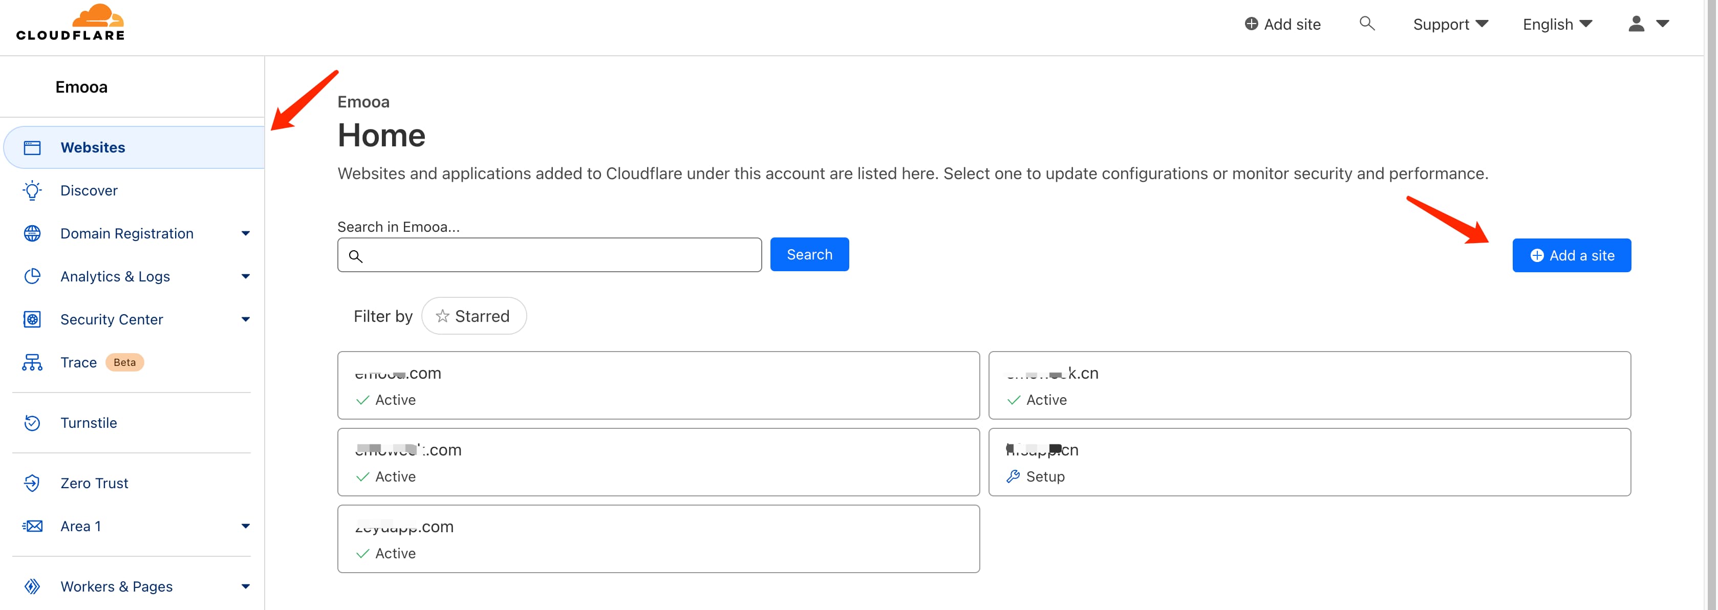Viewport: 1718px width, 610px height.
Task: Select the Websites sidebar icon
Action: tap(32, 147)
